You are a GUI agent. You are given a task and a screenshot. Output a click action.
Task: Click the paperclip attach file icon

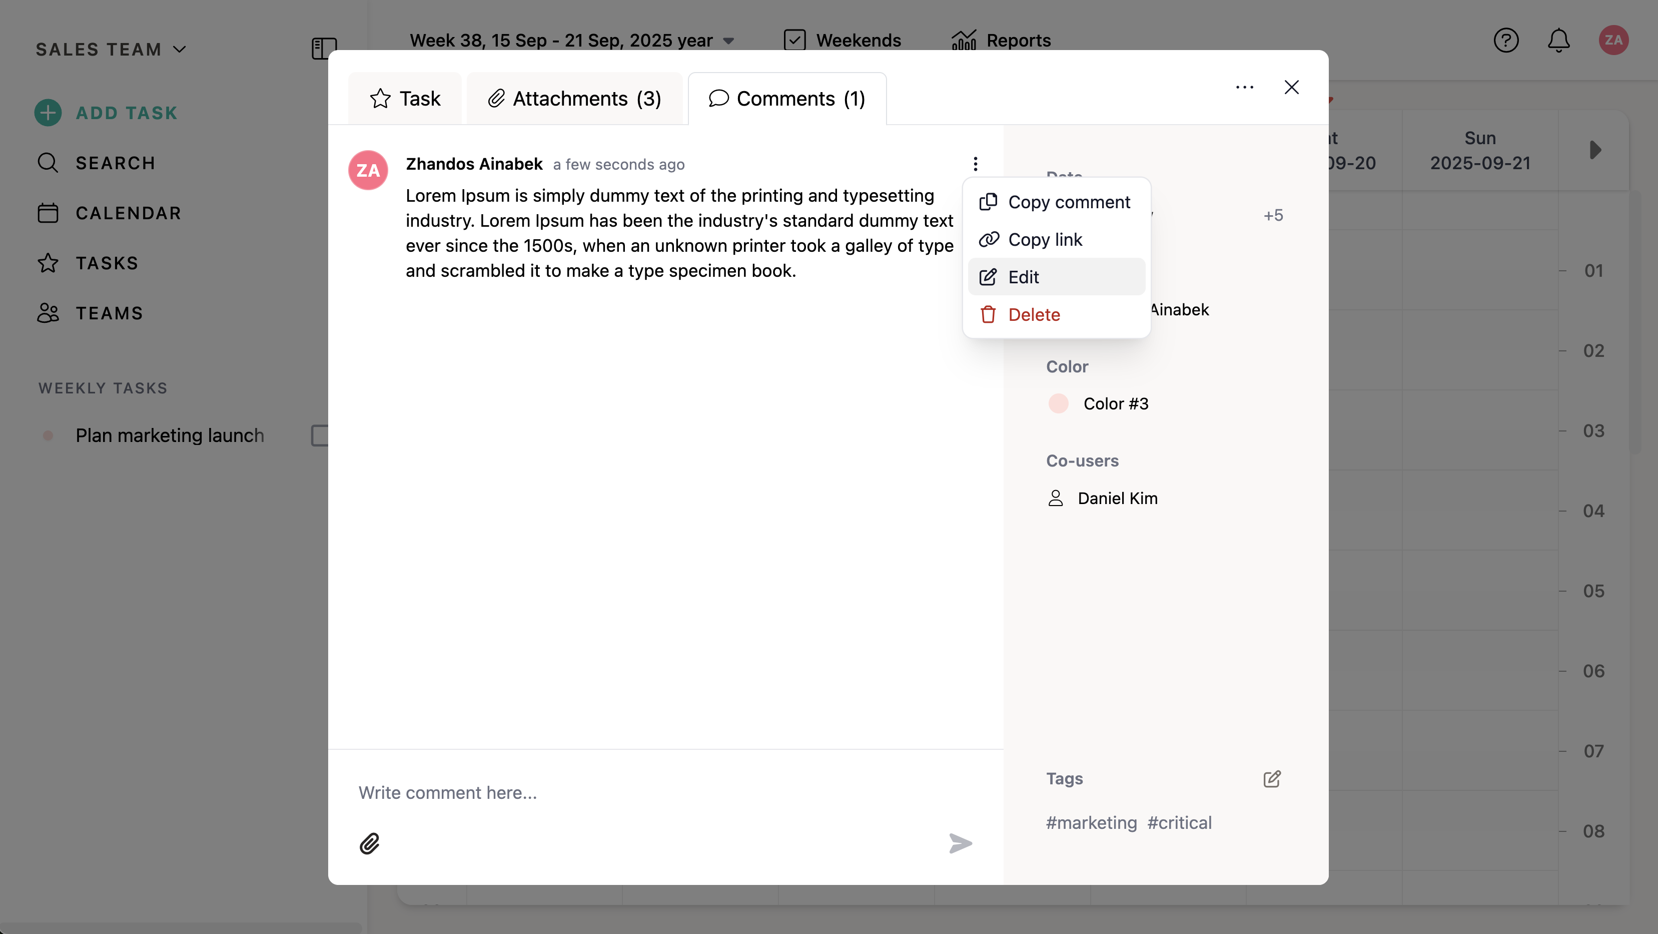pos(369,843)
